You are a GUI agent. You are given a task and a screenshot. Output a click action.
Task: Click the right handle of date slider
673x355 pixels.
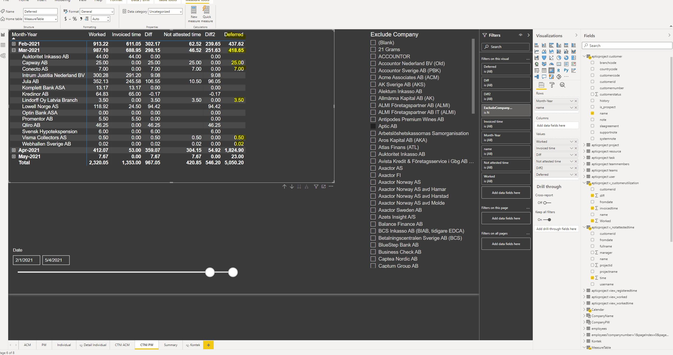[x=233, y=272]
